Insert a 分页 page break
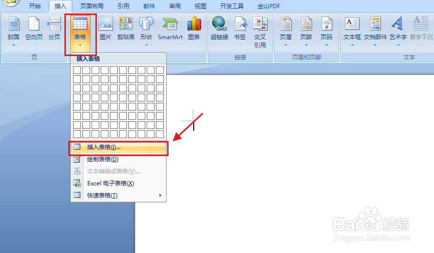434x253 pixels. coord(54,28)
